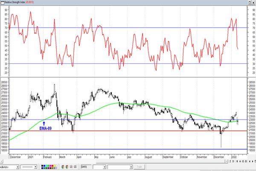Click the left chart navigation arrow
The width and height of the screenshot is (256, 171).
coord(250,161)
